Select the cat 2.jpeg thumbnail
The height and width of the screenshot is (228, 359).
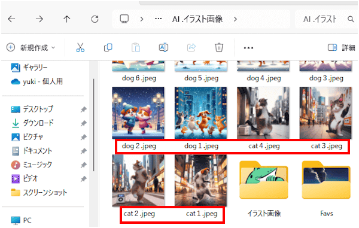click(138, 180)
